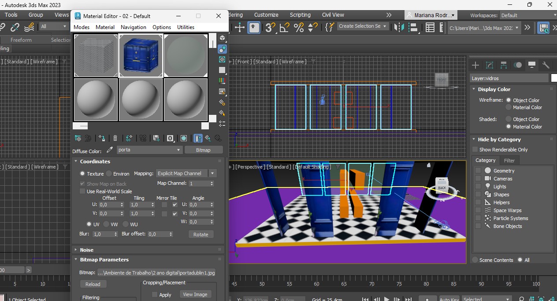Click Assign Material to Selection icon
This screenshot has width=557, height=301.
coord(102,138)
